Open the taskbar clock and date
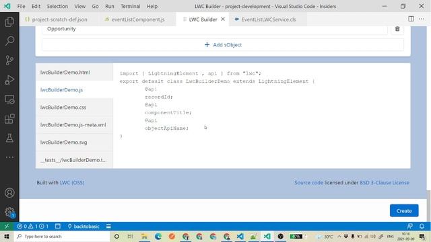The height and width of the screenshot is (242, 431). [x=405, y=236]
